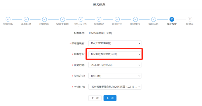The image size is (202, 106).
Task: Click the 学习与工作 step checkmark circle
Action: [x=81, y=20]
